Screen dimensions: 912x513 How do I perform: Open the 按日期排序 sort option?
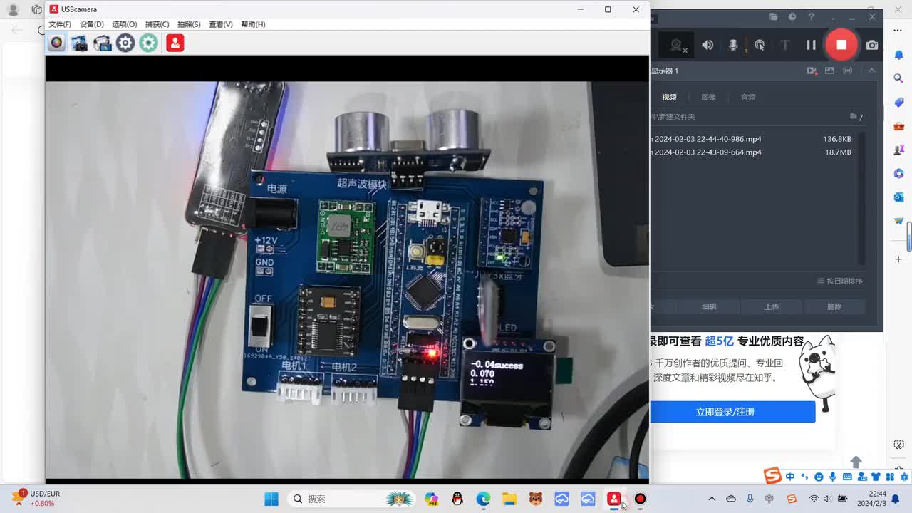point(839,281)
